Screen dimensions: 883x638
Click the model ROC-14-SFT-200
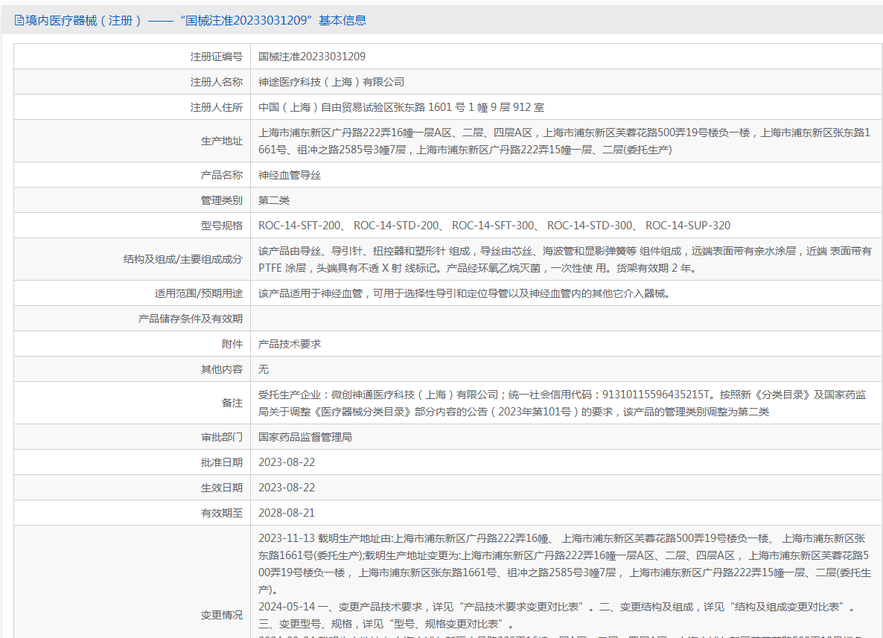point(302,226)
